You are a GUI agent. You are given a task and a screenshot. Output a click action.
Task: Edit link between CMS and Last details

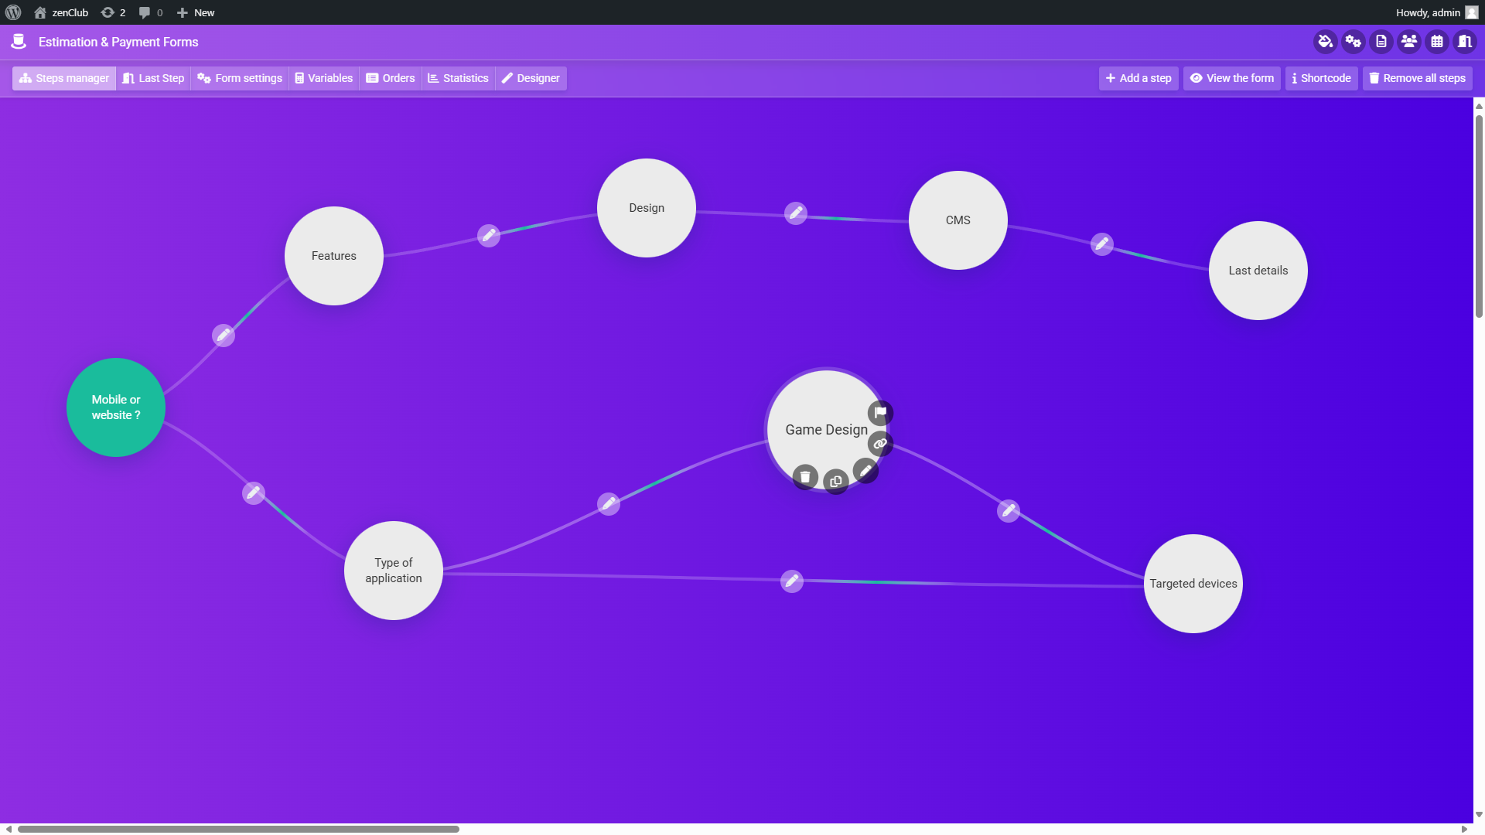[x=1102, y=244]
